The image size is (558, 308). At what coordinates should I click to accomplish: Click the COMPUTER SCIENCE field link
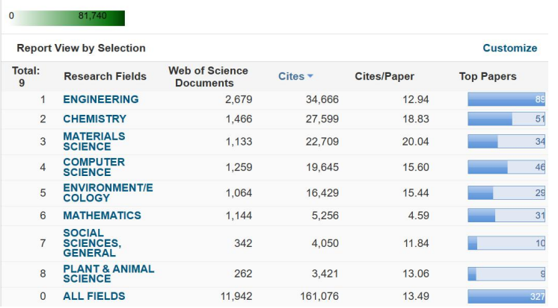93,167
